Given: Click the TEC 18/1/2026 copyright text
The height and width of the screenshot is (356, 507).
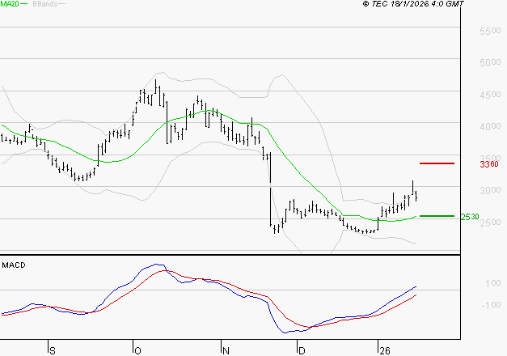Looking at the screenshot, I should pyautogui.click(x=413, y=4).
